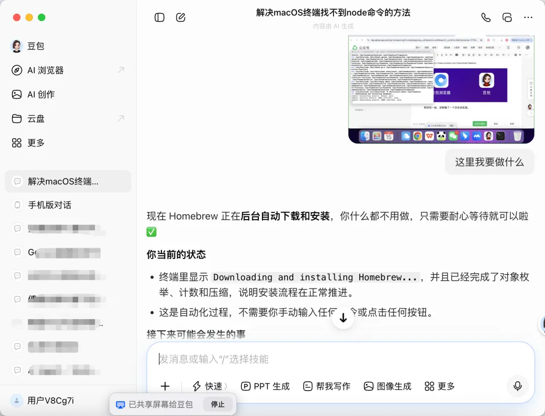Start a new chat with compose icon

click(x=180, y=17)
